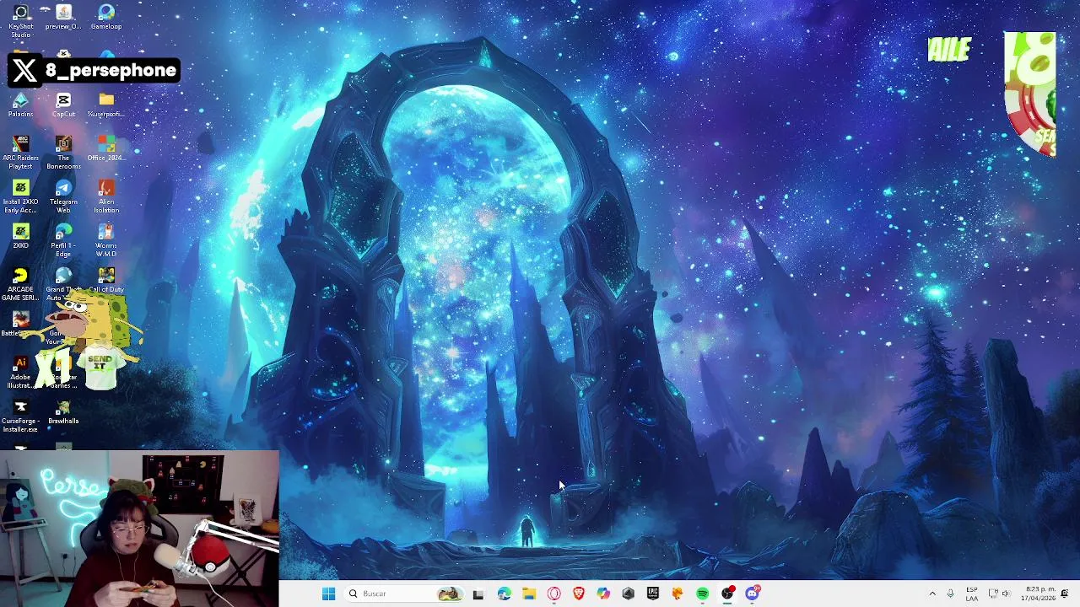Launch the Gameloop desktop shortcut
1080x607 pixels.
pos(106,17)
